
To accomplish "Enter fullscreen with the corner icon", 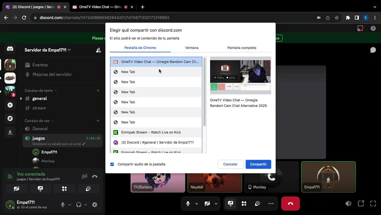I will click(373, 204).
